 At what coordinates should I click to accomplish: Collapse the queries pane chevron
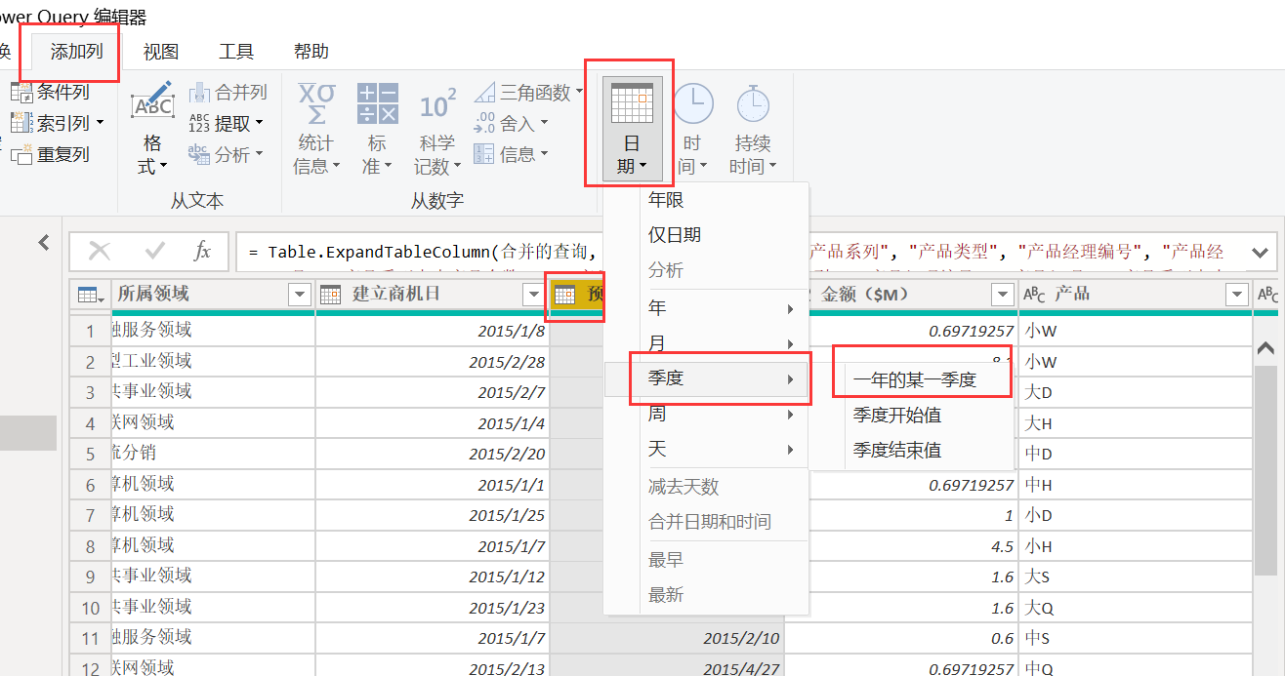click(x=44, y=243)
